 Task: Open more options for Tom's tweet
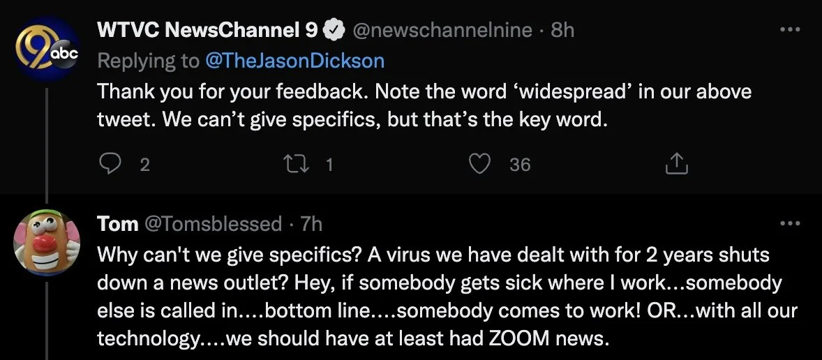789,224
